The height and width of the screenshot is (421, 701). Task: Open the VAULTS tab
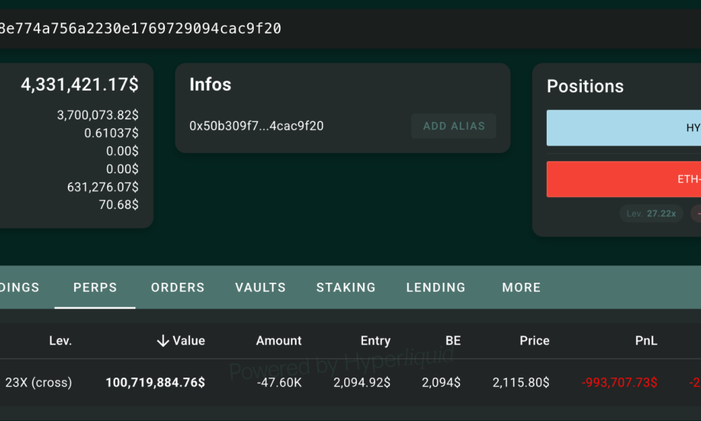pos(260,287)
